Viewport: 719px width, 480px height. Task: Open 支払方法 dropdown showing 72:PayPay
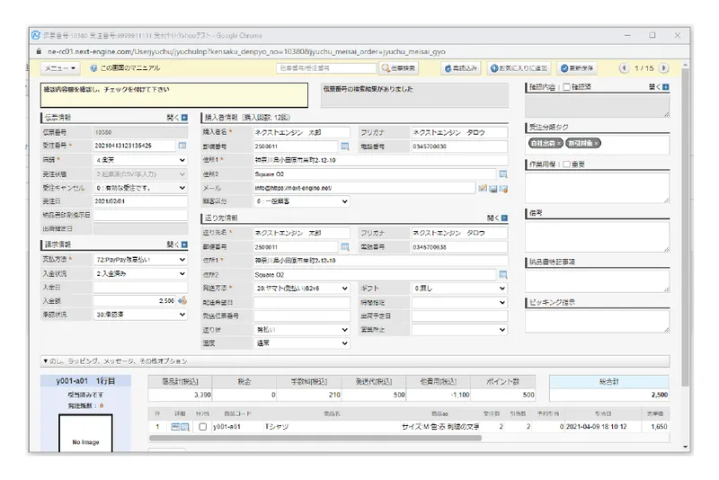pos(140,260)
